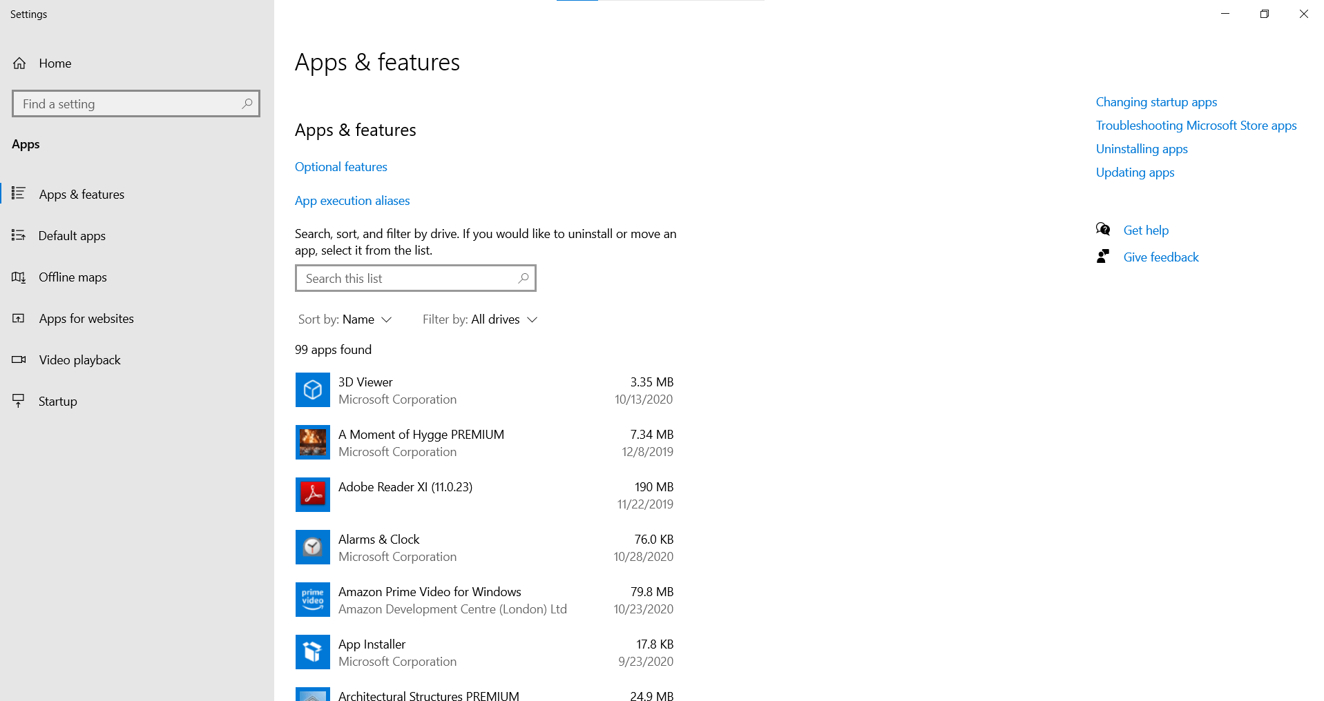Open Optional features
This screenshot has height=701, width=1324.
[x=340, y=166]
